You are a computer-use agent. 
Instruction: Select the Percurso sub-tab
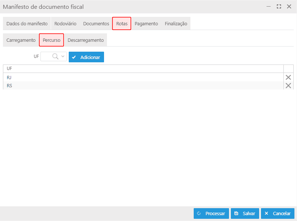pos(51,40)
